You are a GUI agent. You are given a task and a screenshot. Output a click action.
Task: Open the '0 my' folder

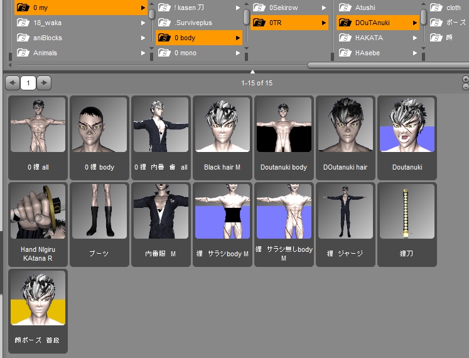81,8
